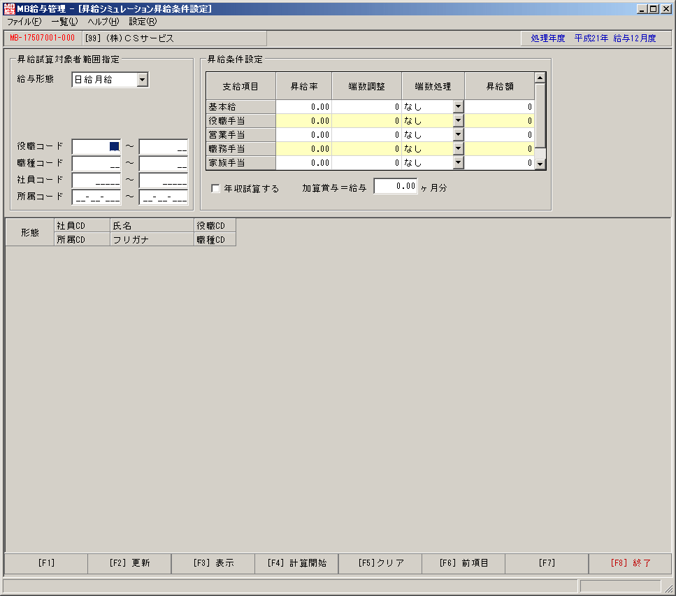This screenshot has height=596, width=676.
Task: Click the MB給与管理 app icon in title bar
Action: click(x=9, y=8)
